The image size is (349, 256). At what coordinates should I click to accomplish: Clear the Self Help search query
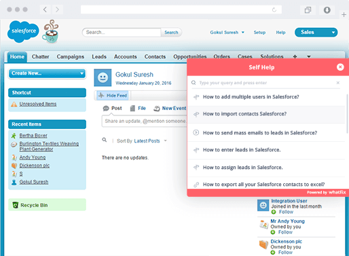pos(337,83)
